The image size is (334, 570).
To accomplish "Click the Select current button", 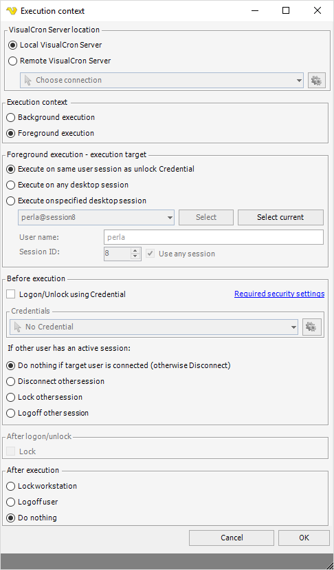I will 280,217.
